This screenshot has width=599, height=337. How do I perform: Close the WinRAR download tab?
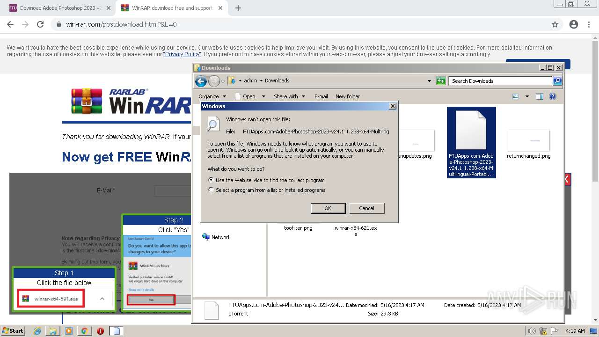pos(220,8)
